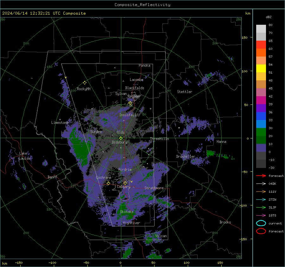Click the Blackfalds label
Viewport: 285px width, 267px height.
pos(135,88)
